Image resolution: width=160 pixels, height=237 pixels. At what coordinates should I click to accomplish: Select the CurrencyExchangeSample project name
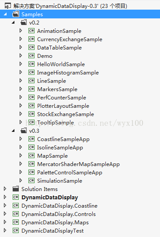(x=70, y=39)
